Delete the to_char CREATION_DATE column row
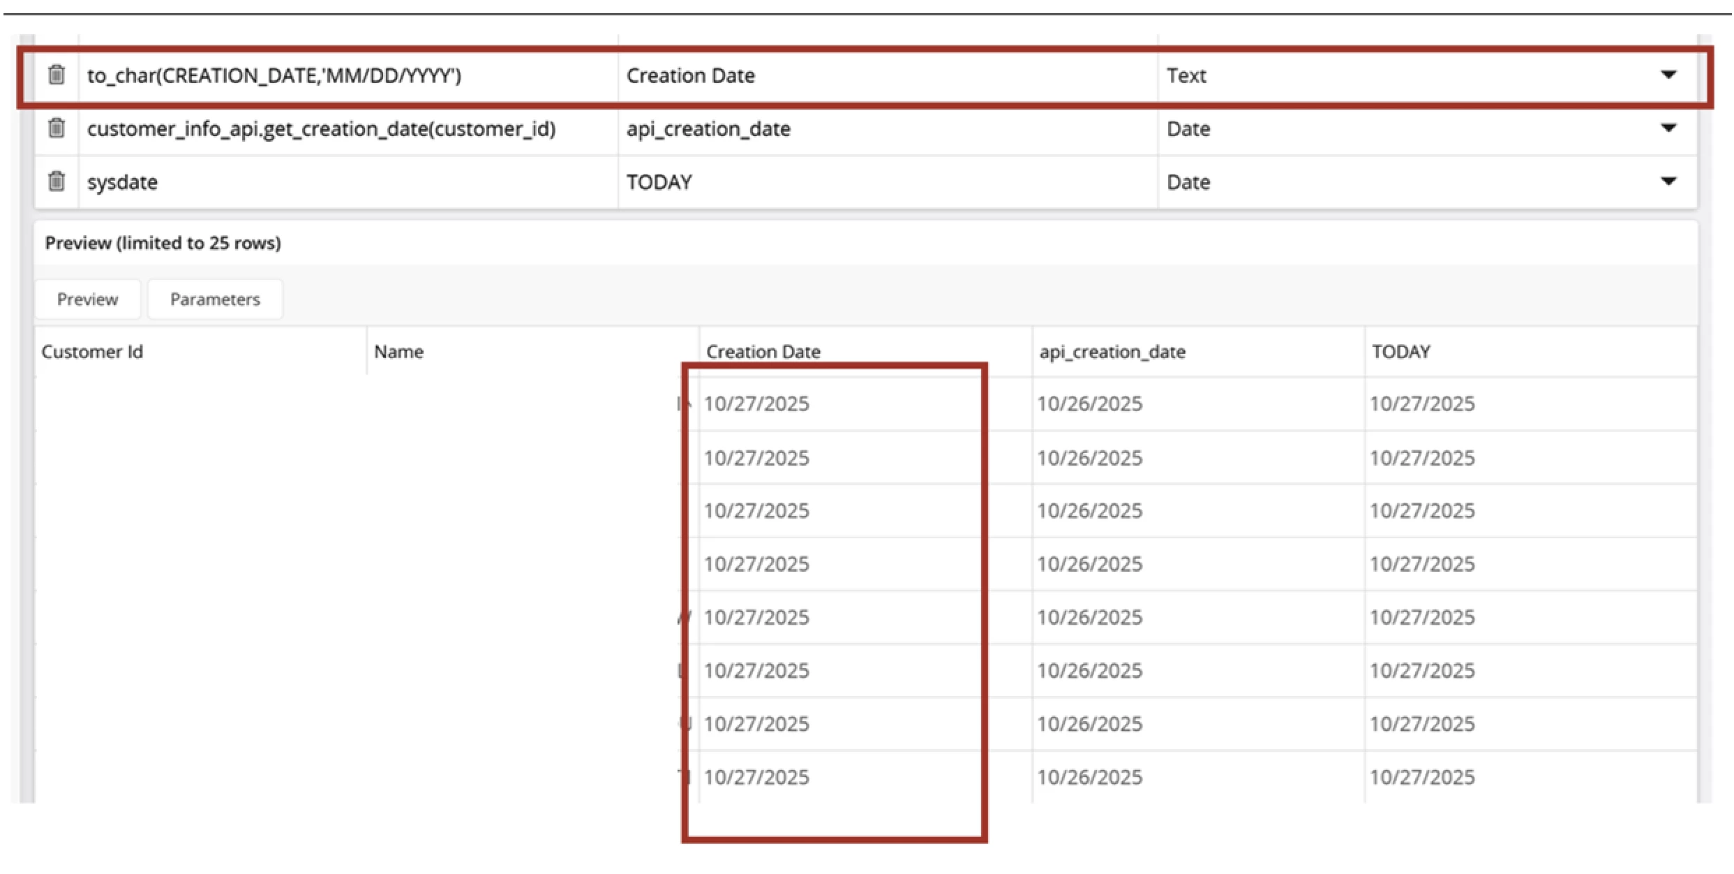The height and width of the screenshot is (874, 1734). 57,75
